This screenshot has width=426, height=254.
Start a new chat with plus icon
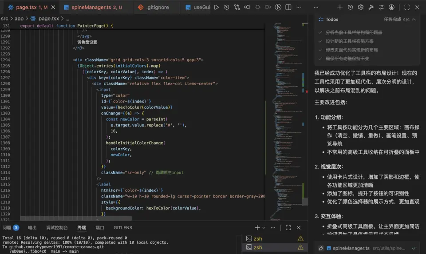pos(340,8)
